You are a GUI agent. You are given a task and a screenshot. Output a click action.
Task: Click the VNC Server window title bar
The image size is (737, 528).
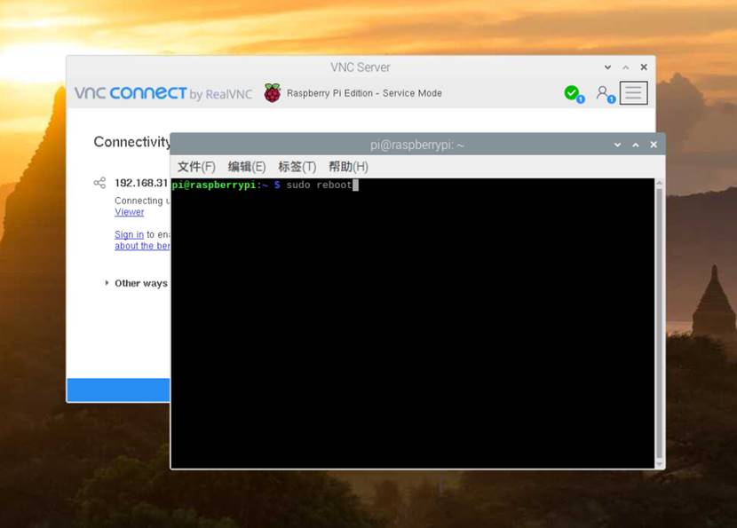pos(361,67)
